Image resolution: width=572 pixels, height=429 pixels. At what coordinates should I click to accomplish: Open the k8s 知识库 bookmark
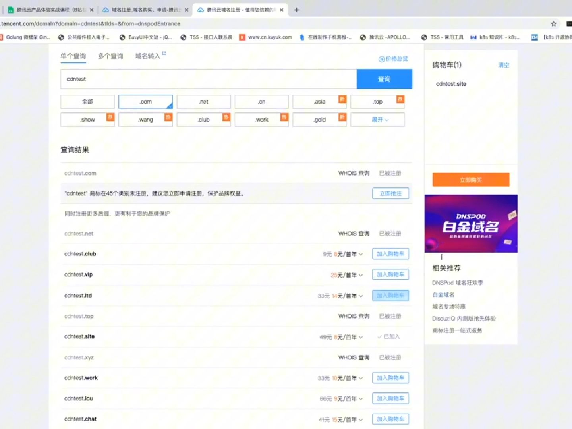[x=495, y=37]
